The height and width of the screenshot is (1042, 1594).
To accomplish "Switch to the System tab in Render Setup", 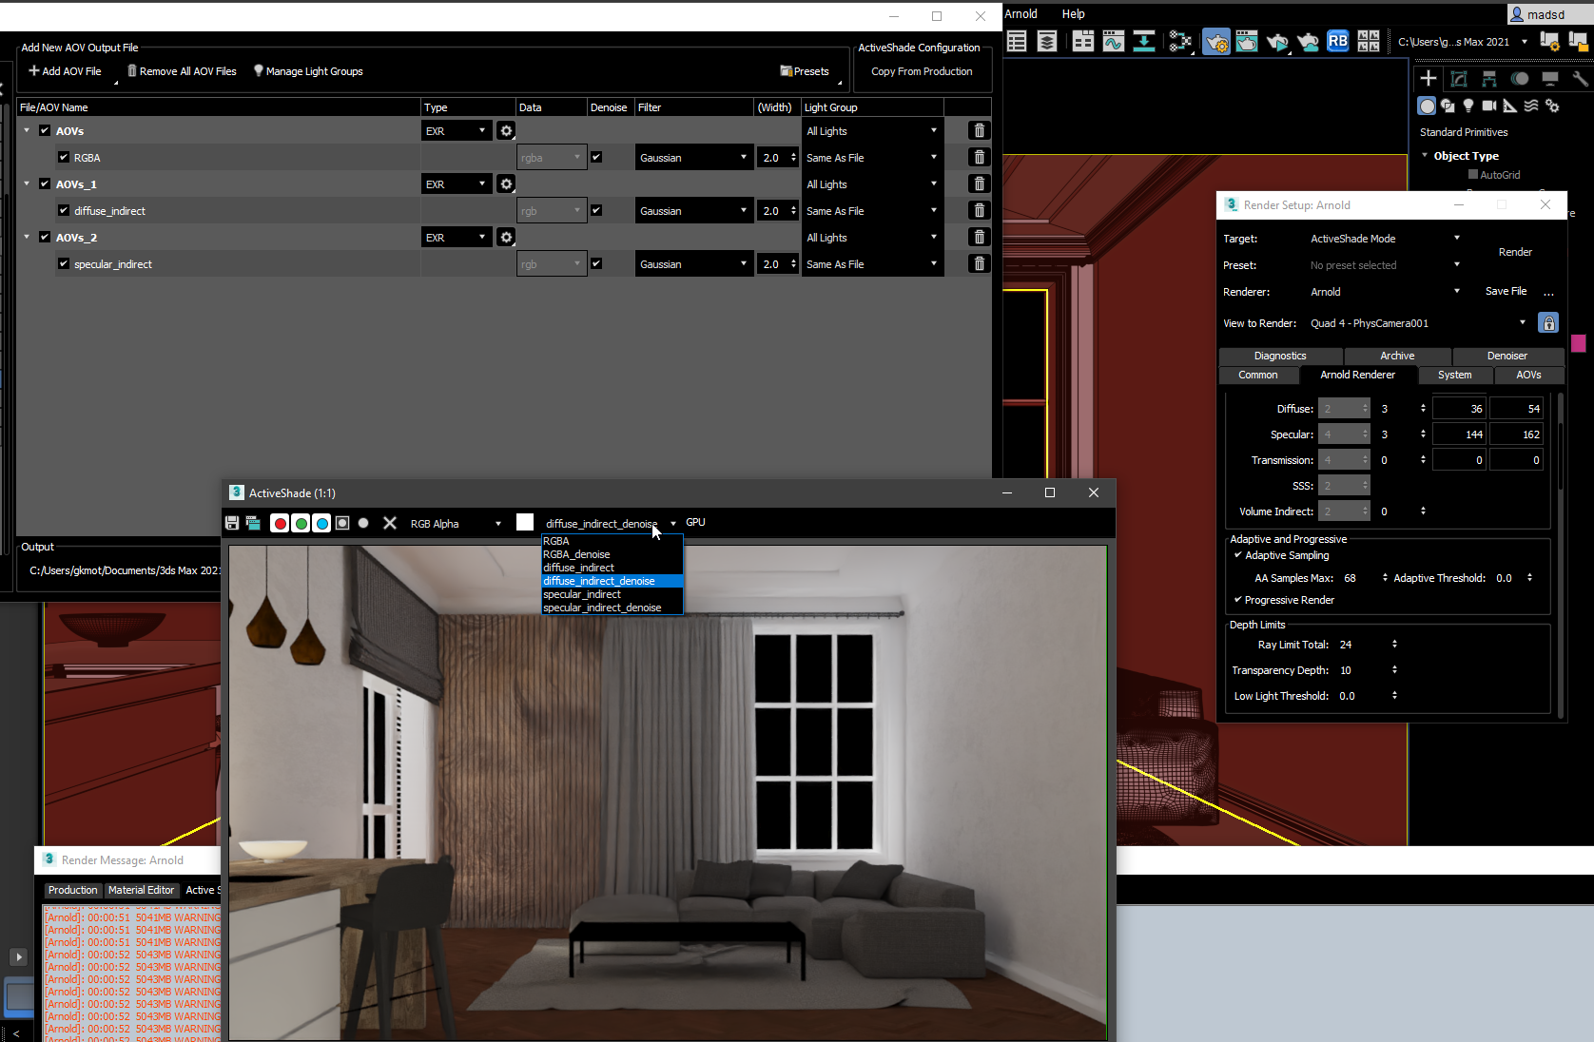I will click(1454, 375).
